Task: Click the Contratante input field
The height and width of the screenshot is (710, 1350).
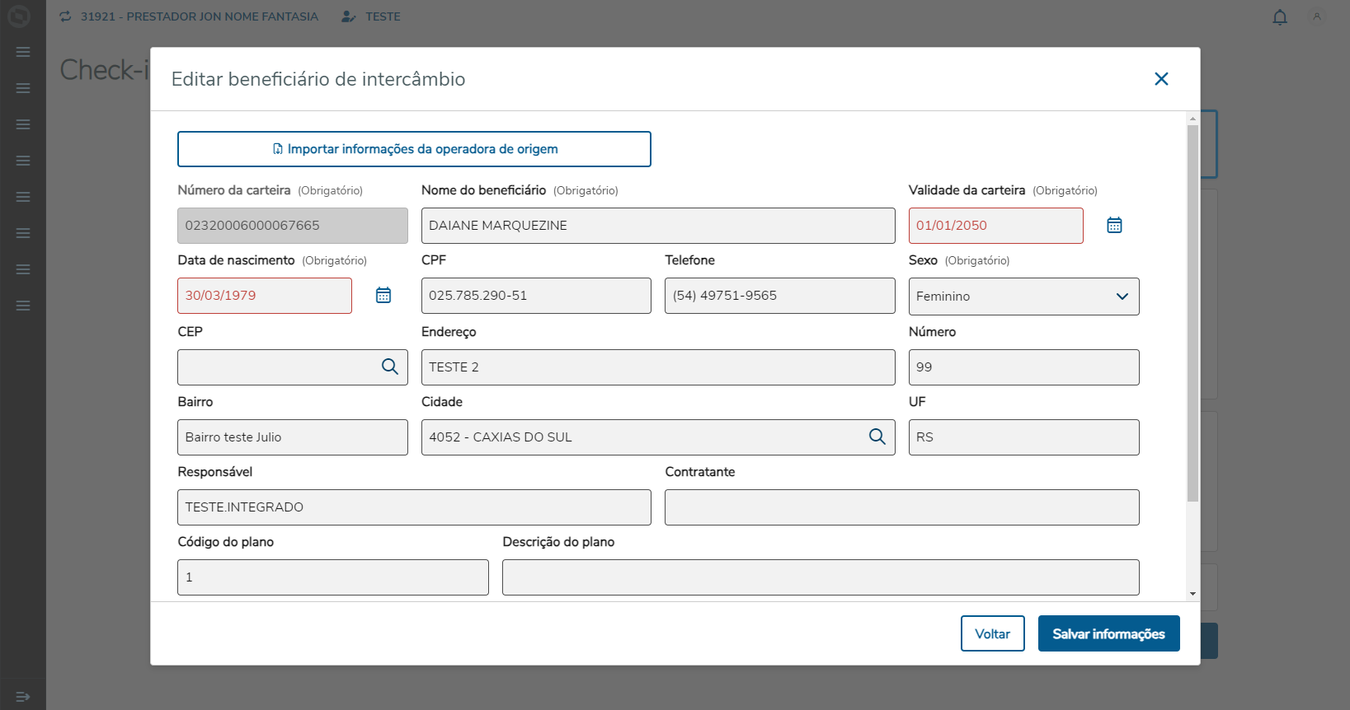Action: (x=901, y=507)
